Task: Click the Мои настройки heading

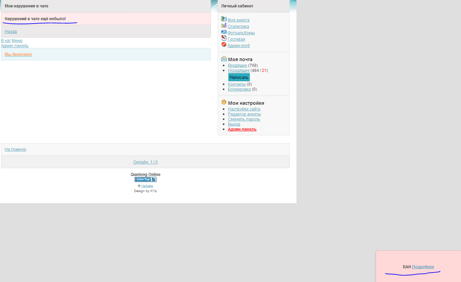Action: [x=246, y=103]
